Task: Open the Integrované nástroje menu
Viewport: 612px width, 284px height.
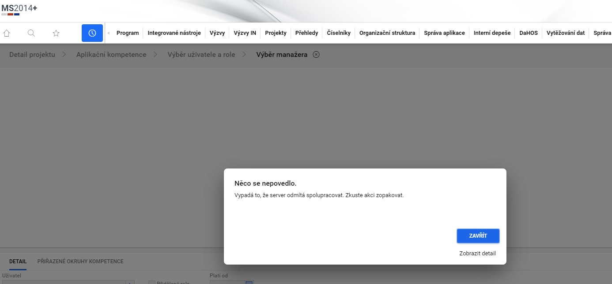Action: tap(174, 33)
